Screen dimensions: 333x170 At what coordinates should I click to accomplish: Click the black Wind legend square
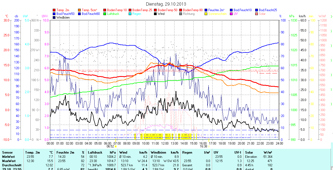[x=155, y=14]
